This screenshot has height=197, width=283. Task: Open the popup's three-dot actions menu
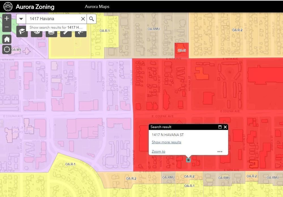(x=220, y=151)
